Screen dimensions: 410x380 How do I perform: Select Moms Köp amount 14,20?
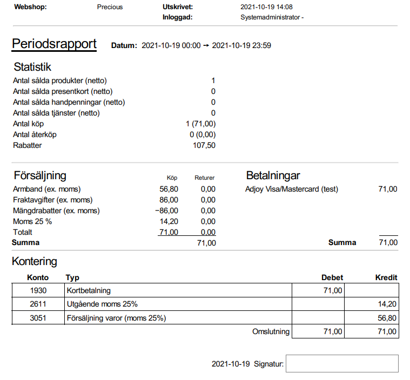(x=169, y=222)
